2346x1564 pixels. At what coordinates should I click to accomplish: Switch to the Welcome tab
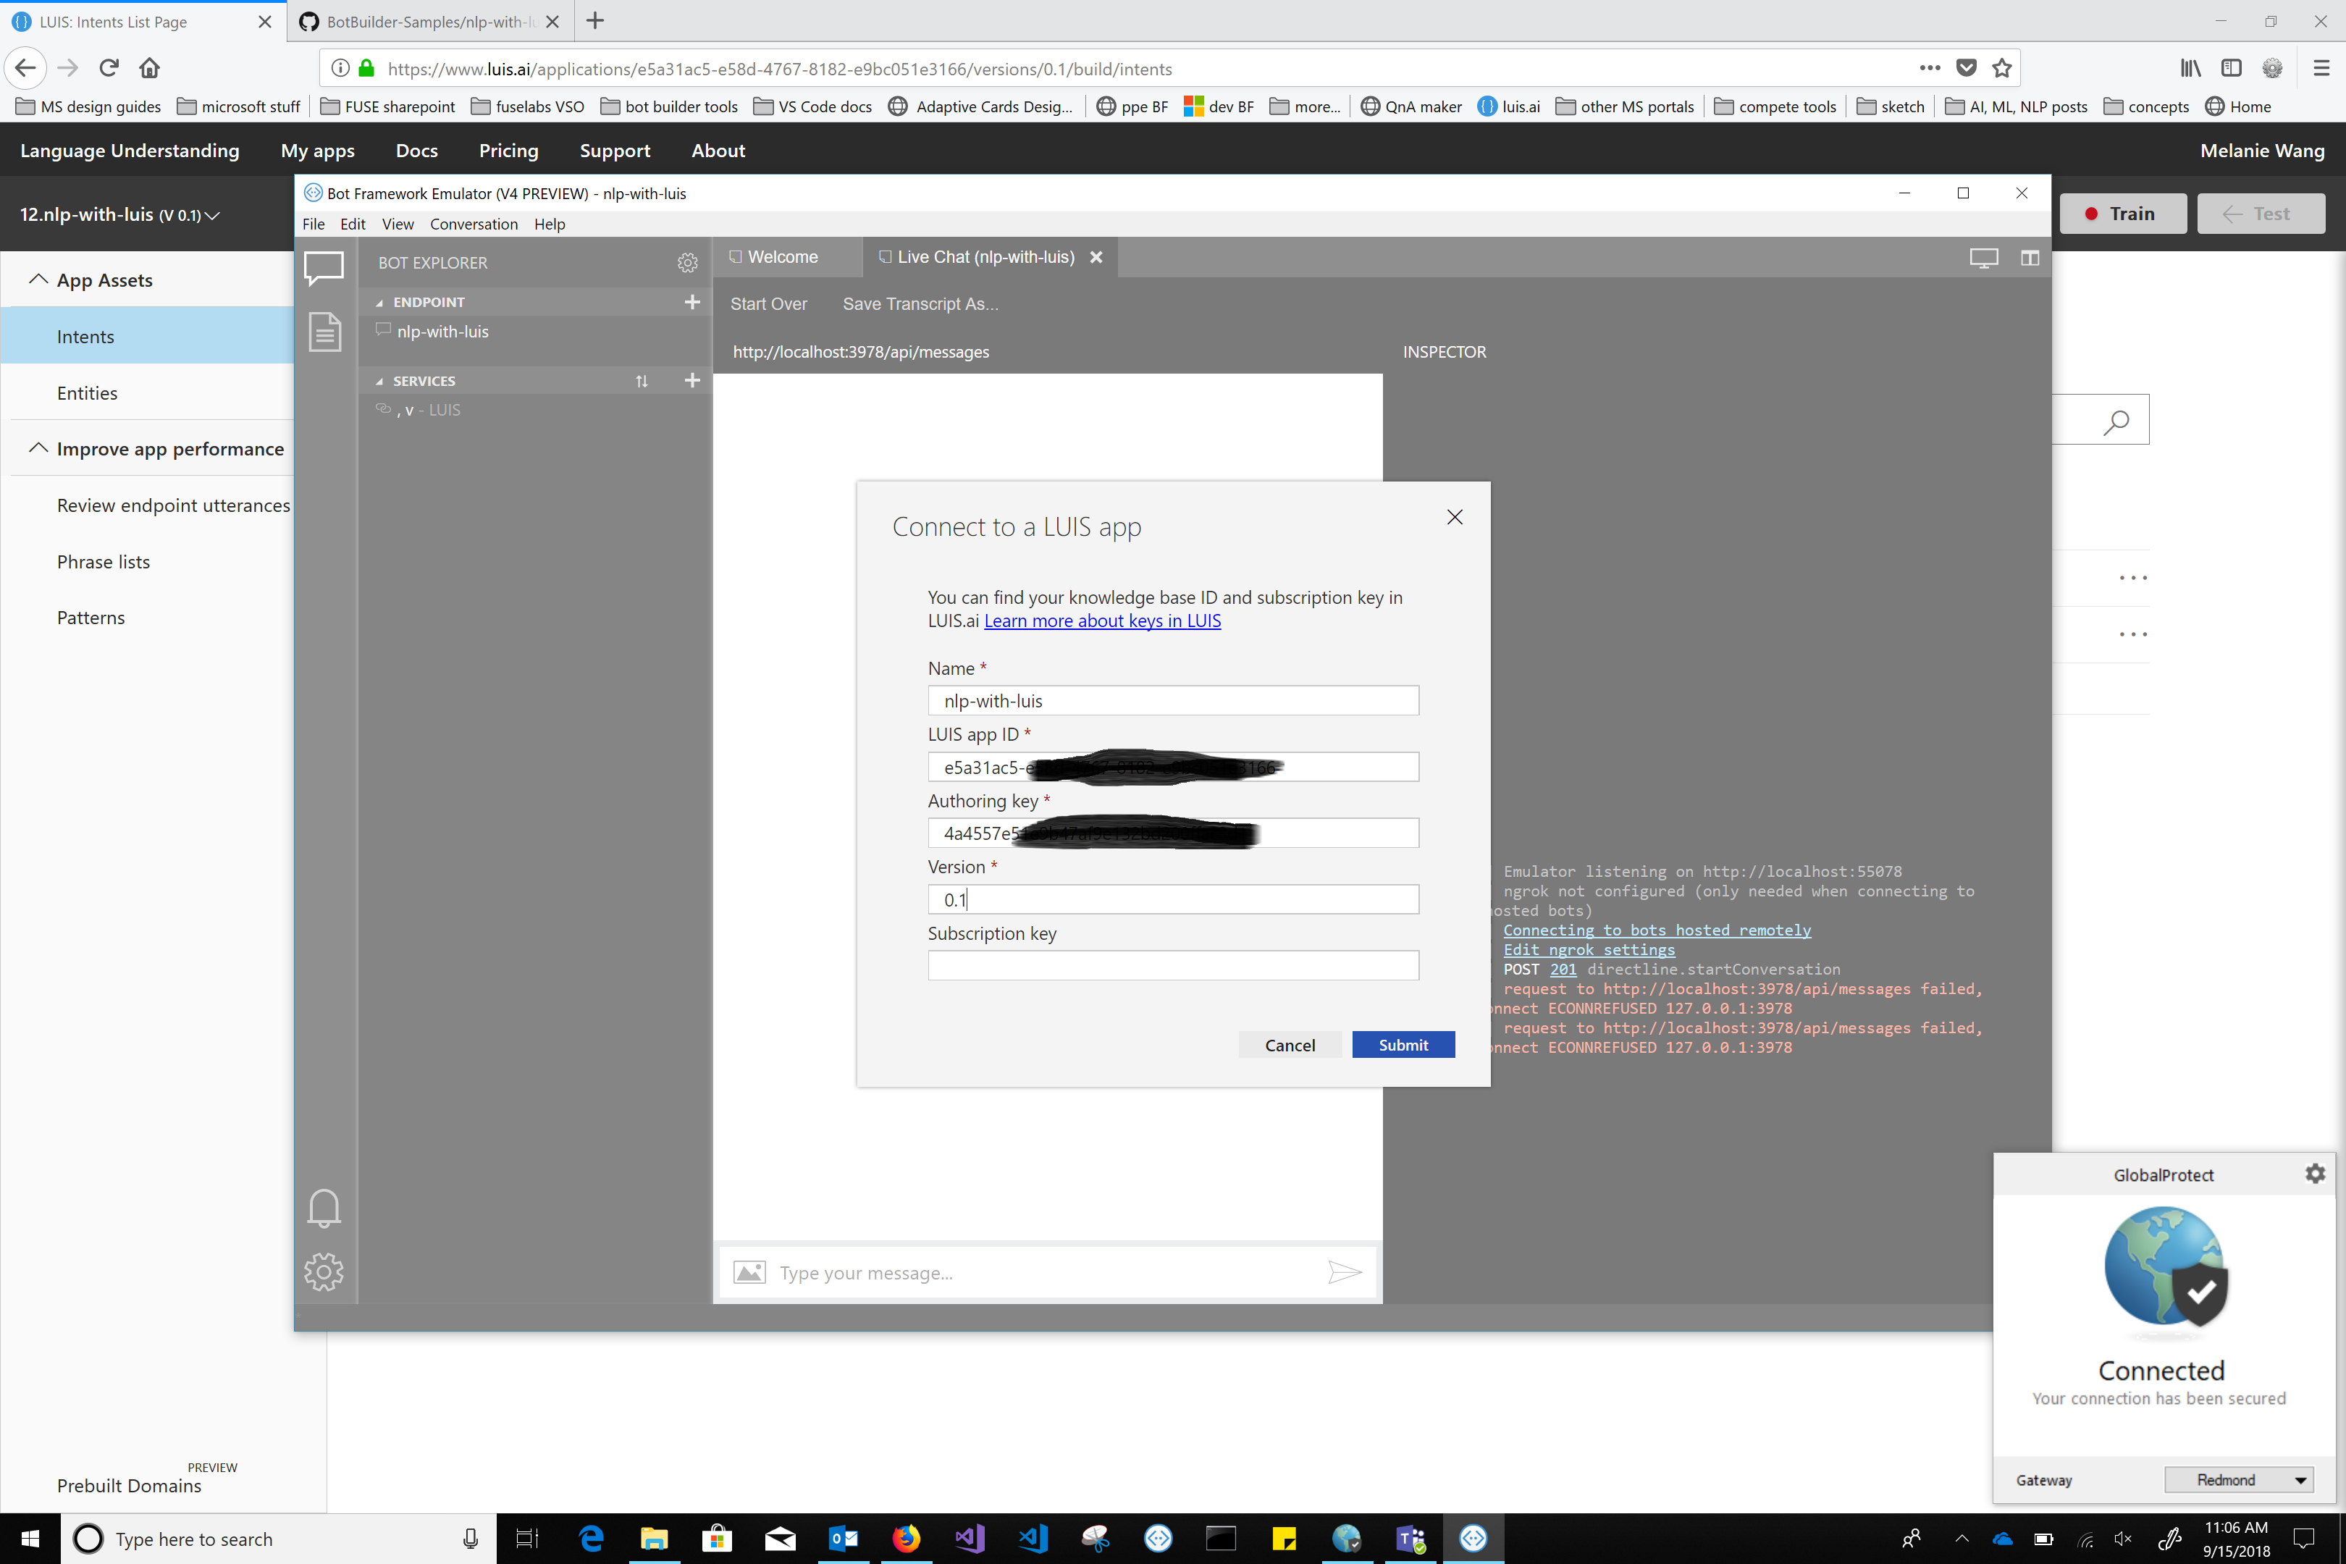[782, 256]
